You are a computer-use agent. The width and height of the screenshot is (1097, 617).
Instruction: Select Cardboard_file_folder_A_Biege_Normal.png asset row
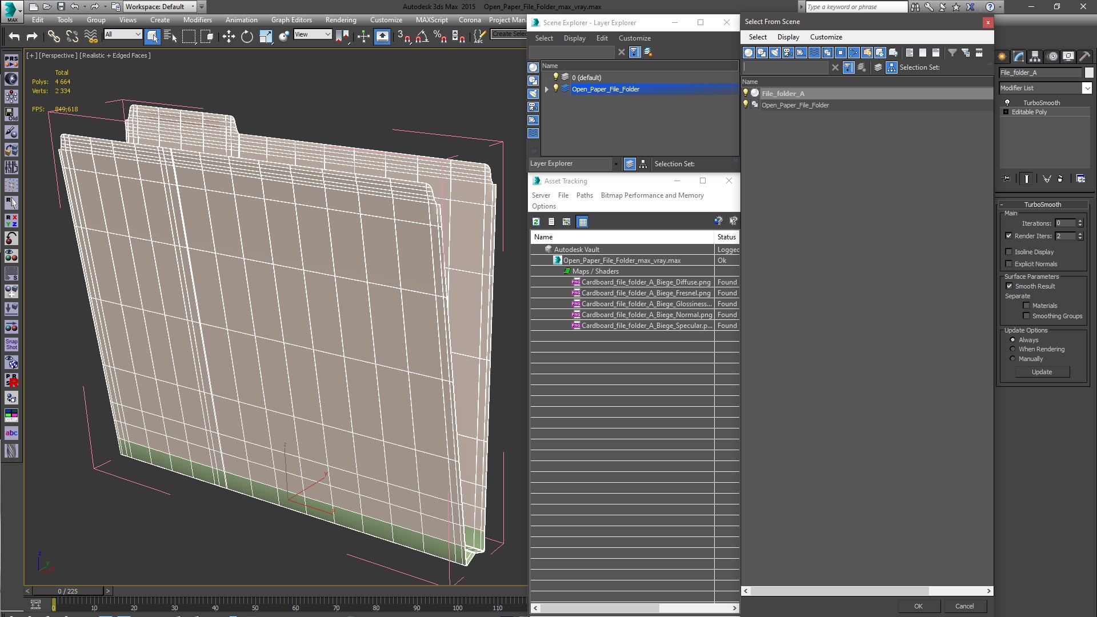click(x=646, y=315)
